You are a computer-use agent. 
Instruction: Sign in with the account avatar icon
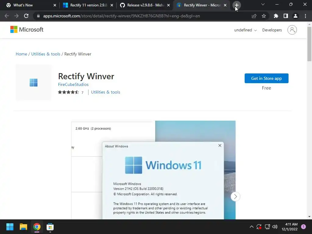292,30
